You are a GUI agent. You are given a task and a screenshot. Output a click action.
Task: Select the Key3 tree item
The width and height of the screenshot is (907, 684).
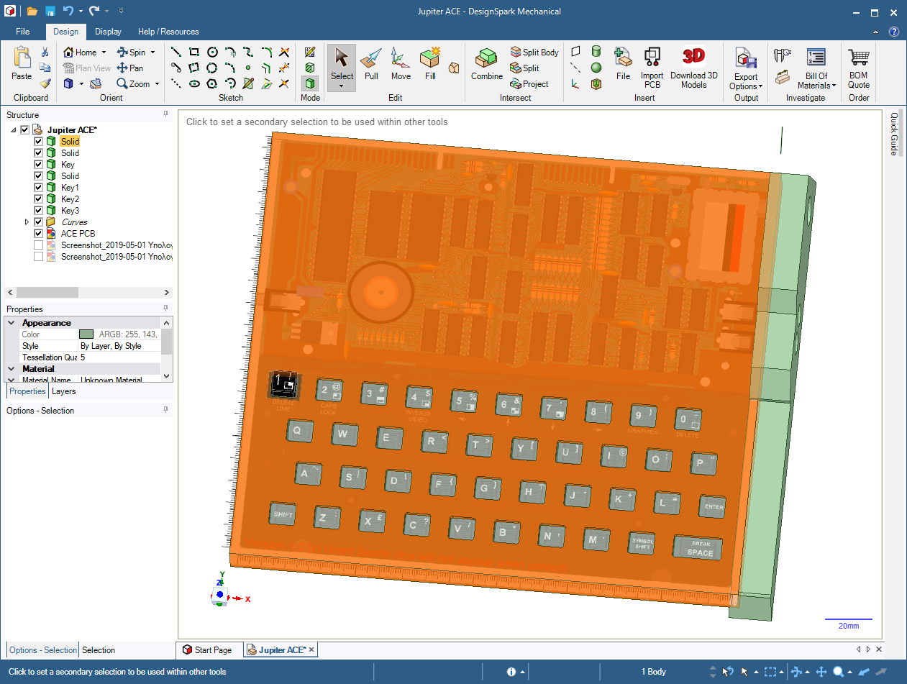70,210
